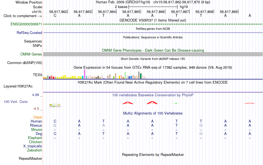Click position label 56,617,867
The image size is (263, 165).
pyautogui.click(x=180, y=12)
